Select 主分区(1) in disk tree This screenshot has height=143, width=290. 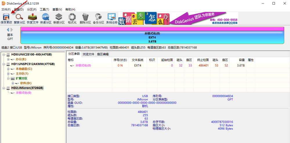click(22, 74)
